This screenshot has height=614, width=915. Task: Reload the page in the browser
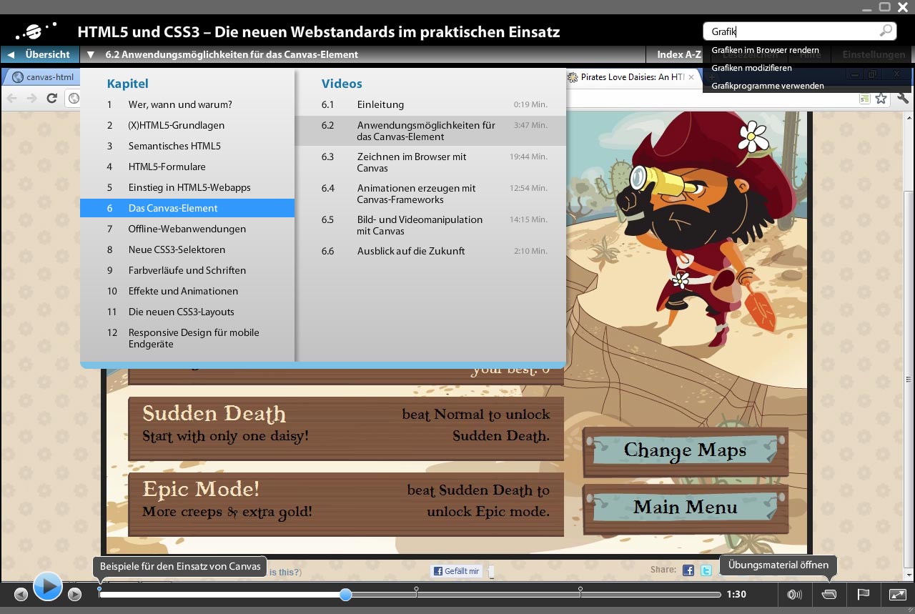point(51,99)
